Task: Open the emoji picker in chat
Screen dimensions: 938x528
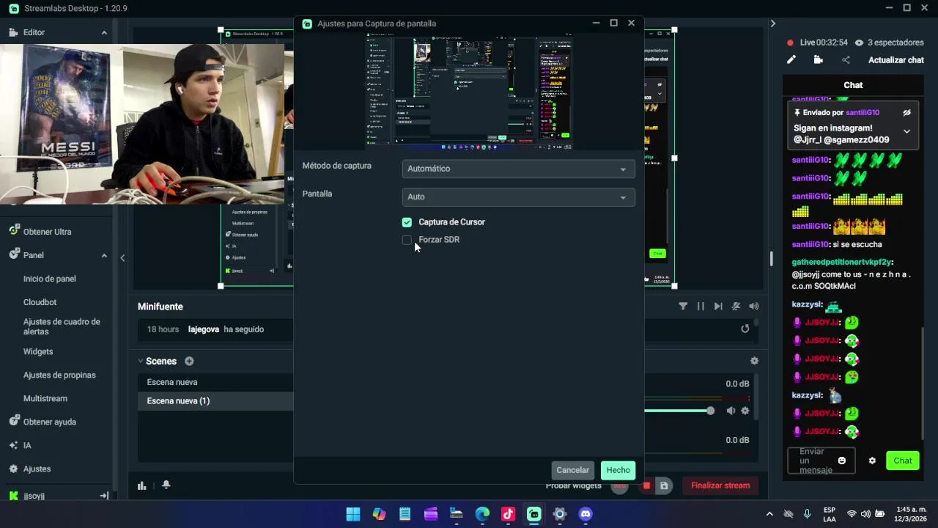Action: coord(842,461)
